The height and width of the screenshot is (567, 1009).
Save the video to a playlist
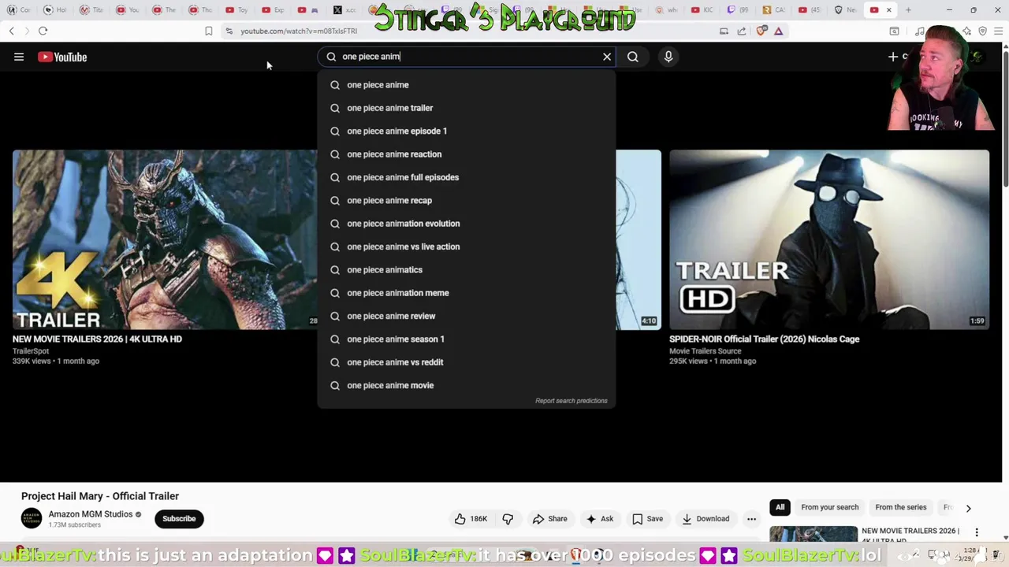coord(647,519)
